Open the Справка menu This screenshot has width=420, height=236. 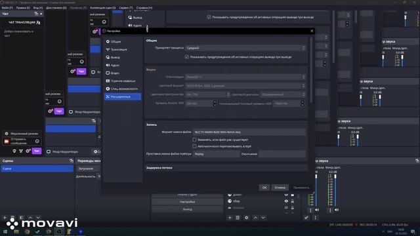point(144,8)
